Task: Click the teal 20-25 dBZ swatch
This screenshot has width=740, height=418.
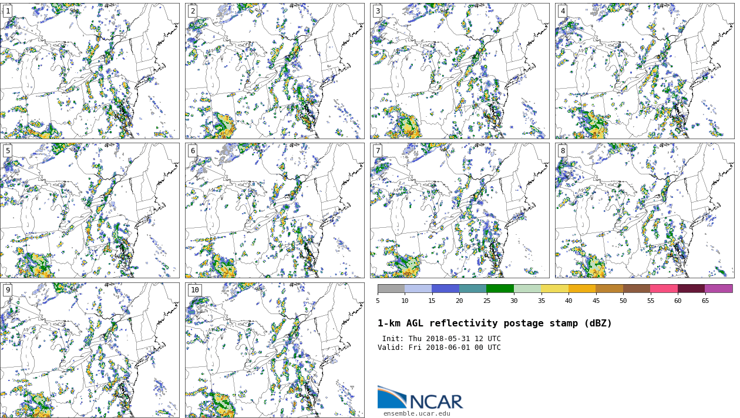Action: pos(473,289)
